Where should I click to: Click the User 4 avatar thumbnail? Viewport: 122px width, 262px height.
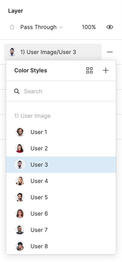[20, 181]
